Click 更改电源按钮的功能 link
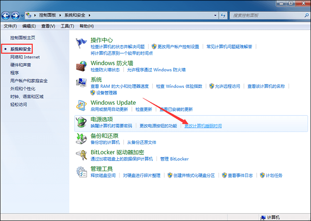 (158, 126)
